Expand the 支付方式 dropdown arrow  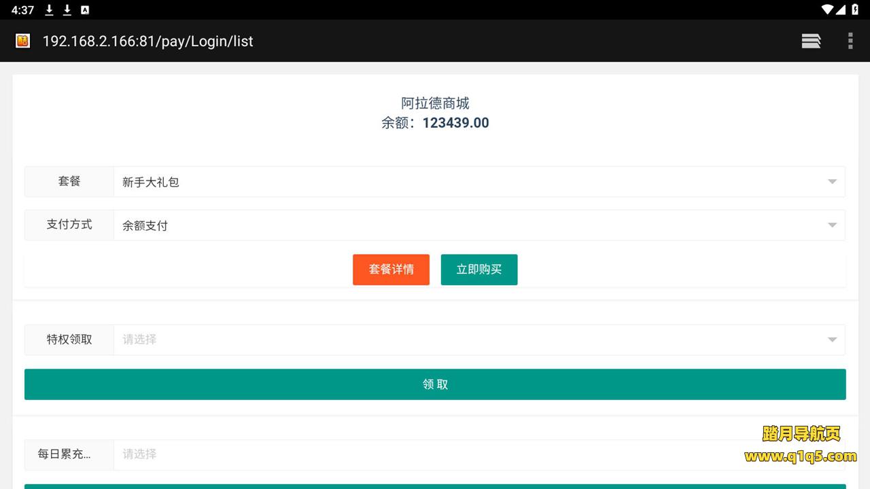(x=832, y=225)
